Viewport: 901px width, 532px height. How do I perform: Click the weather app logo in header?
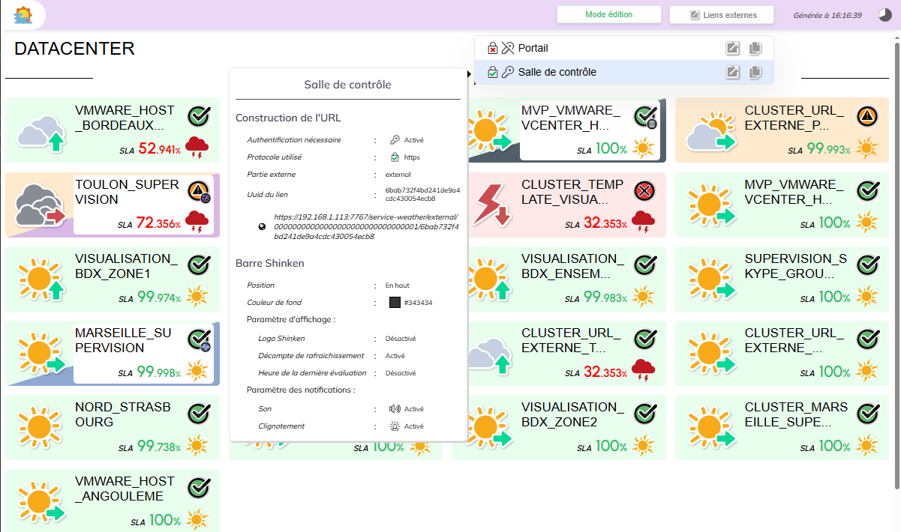point(23,15)
